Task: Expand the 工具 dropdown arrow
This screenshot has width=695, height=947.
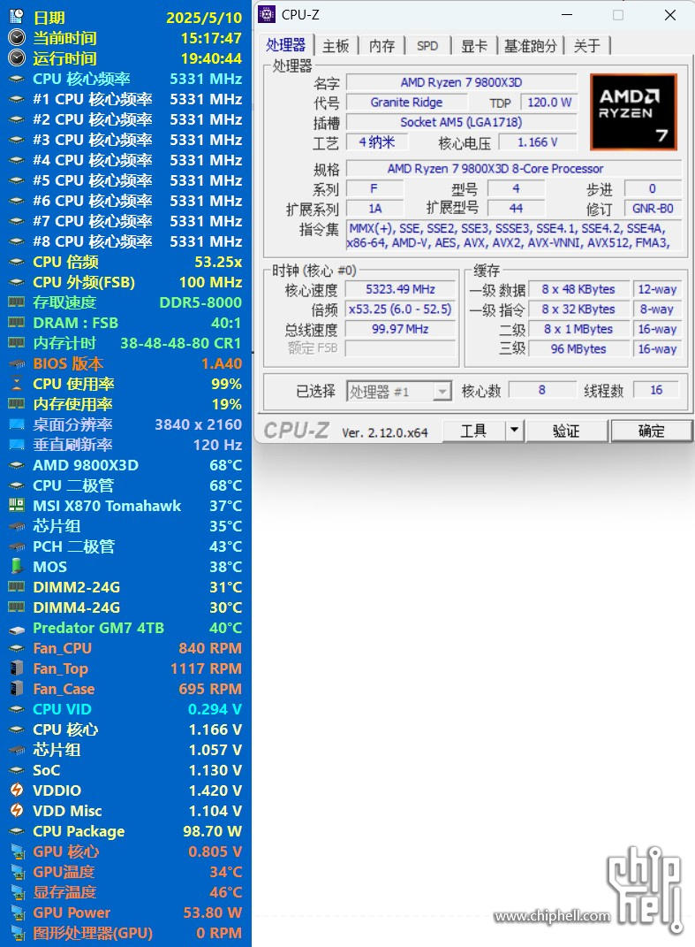Action: pyautogui.click(x=514, y=431)
